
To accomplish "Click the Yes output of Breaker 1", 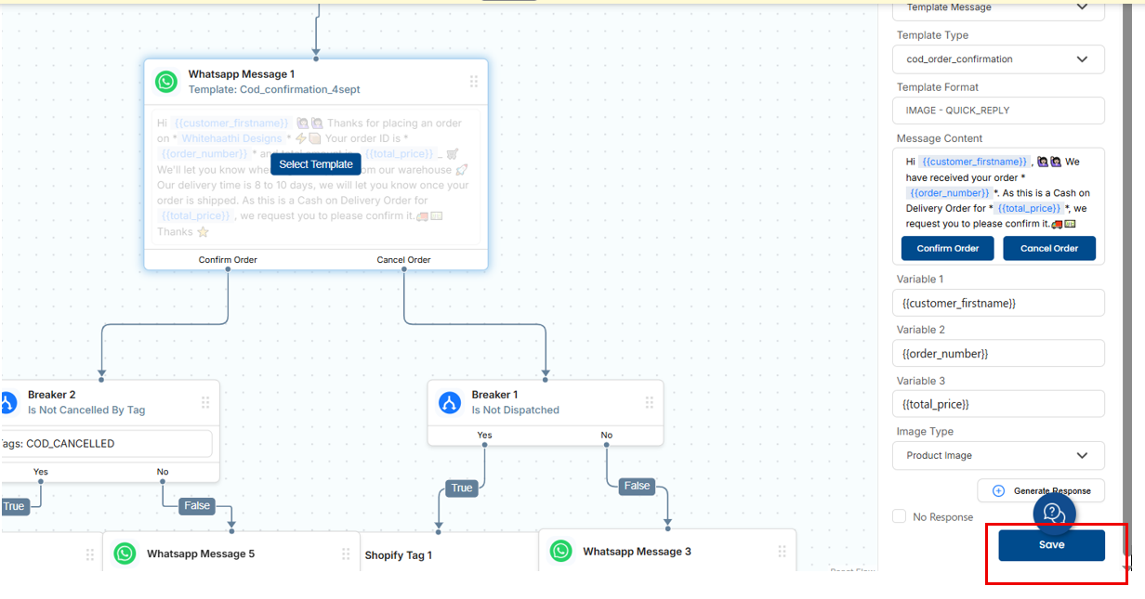I will pyautogui.click(x=484, y=435).
